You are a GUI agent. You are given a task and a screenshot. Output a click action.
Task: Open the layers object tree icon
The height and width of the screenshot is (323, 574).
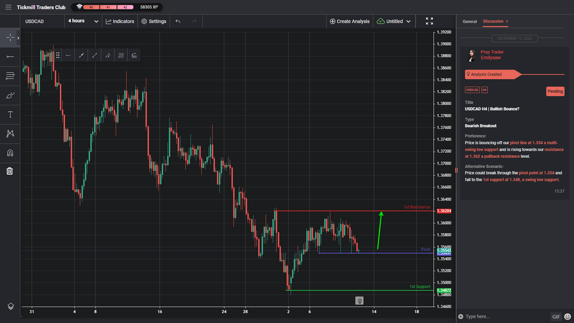click(x=11, y=307)
